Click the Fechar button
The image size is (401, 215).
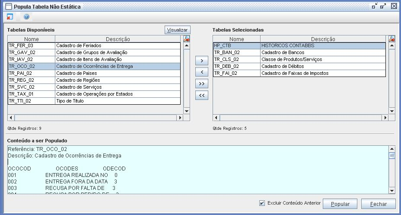point(378,204)
